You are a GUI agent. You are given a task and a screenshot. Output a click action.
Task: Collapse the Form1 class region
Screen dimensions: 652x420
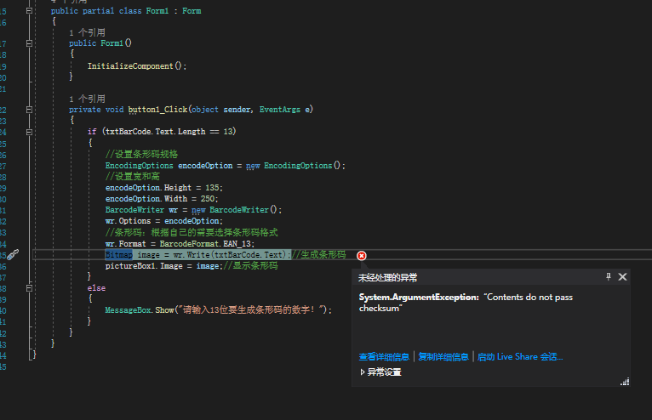coord(29,11)
